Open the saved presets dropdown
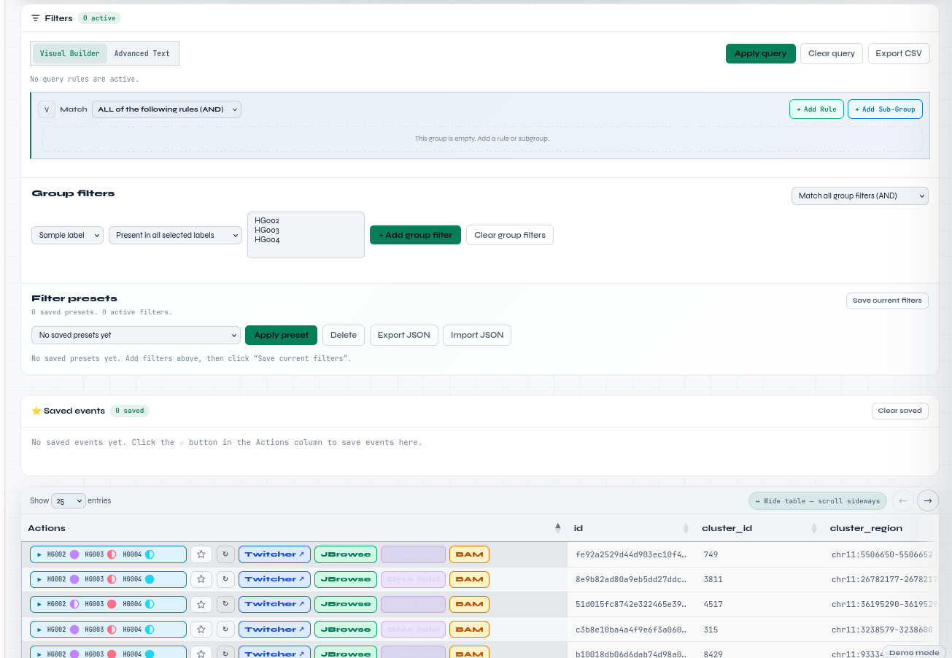The image size is (952, 658). pyautogui.click(x=136, y=335)
